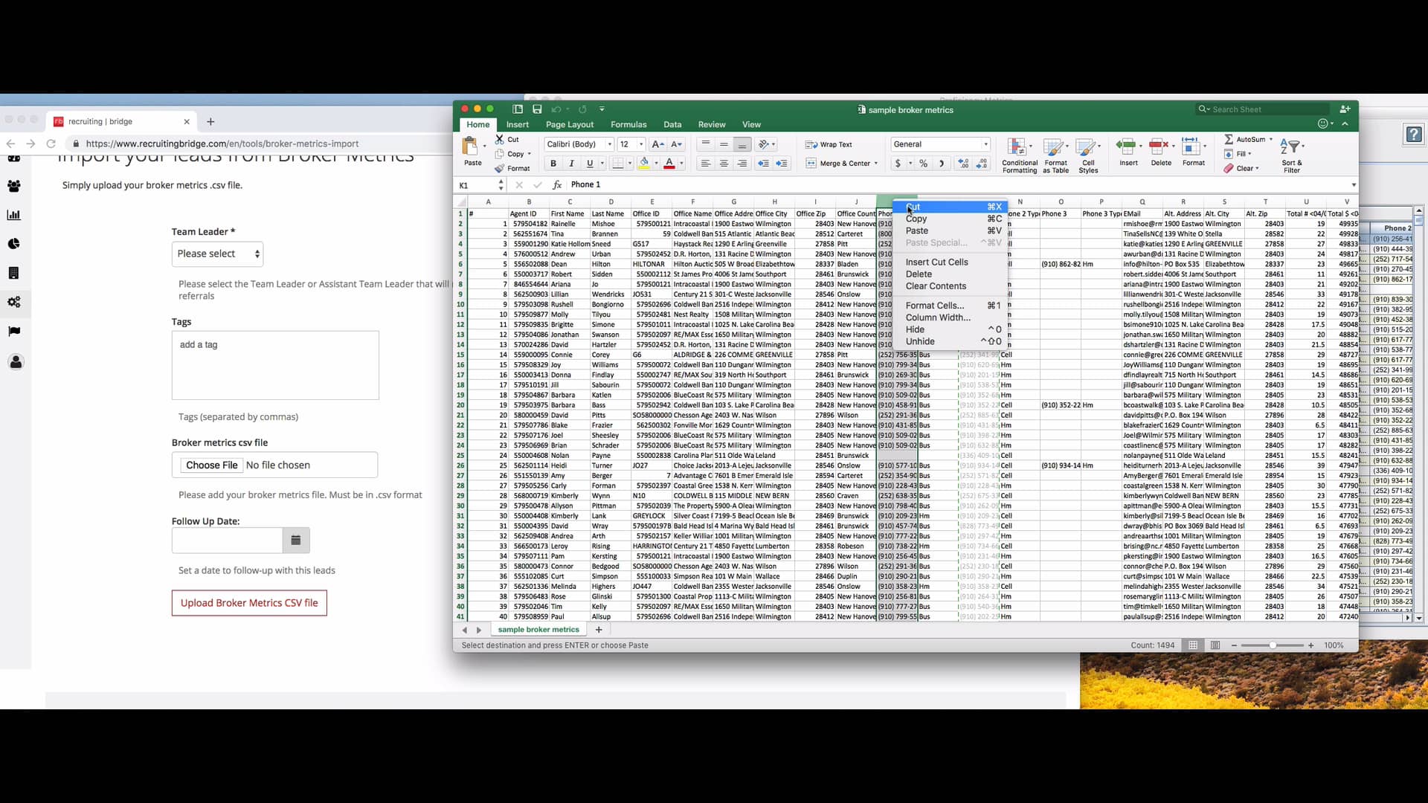
Task: Open the calendar picker for Follow Up Date
Action: pos(296,541)
